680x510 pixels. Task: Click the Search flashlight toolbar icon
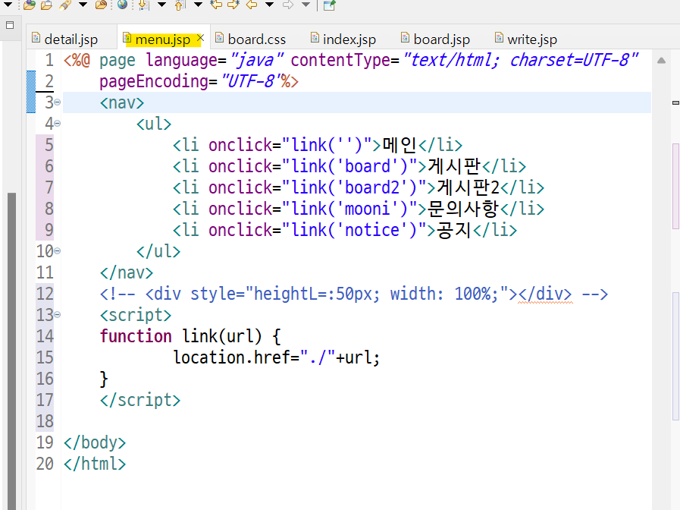[x=65, y=5]
